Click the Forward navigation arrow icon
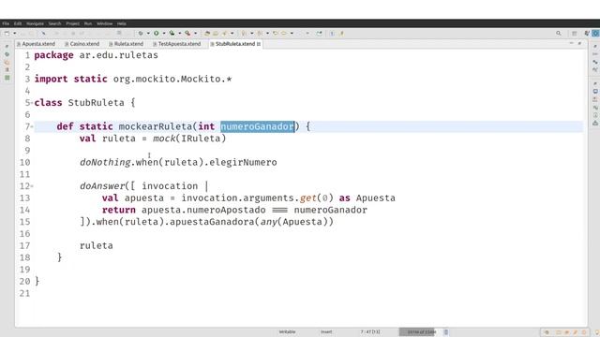The height and width of the screenshot is (337, 600). (284, 34)
